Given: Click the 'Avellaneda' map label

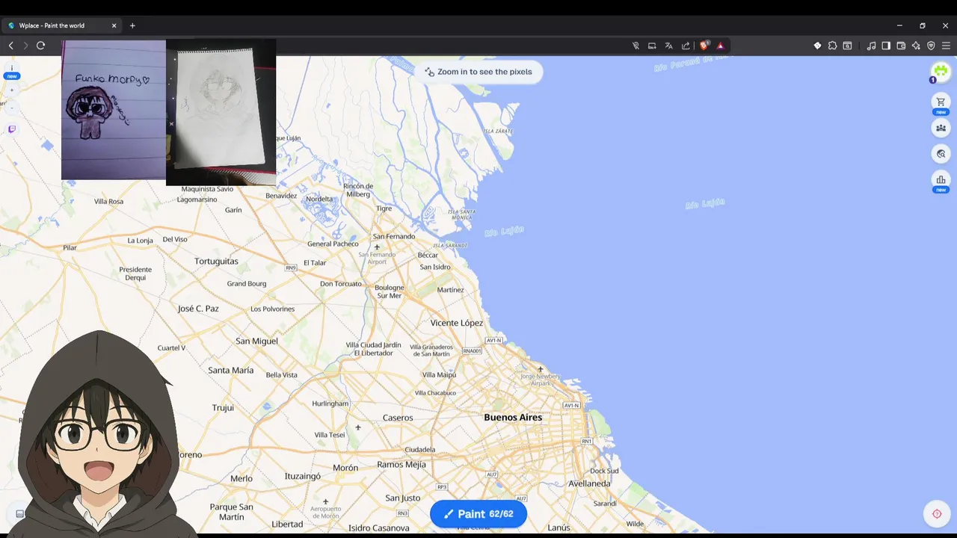Looking at the screenshot, I should pos(589,483).
